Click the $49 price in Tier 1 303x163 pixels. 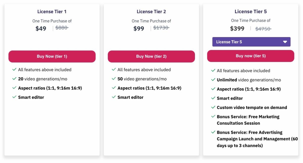[41, 29]
